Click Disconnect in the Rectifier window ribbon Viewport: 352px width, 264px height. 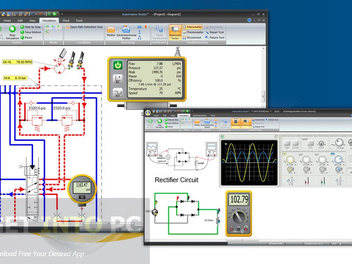258,120
